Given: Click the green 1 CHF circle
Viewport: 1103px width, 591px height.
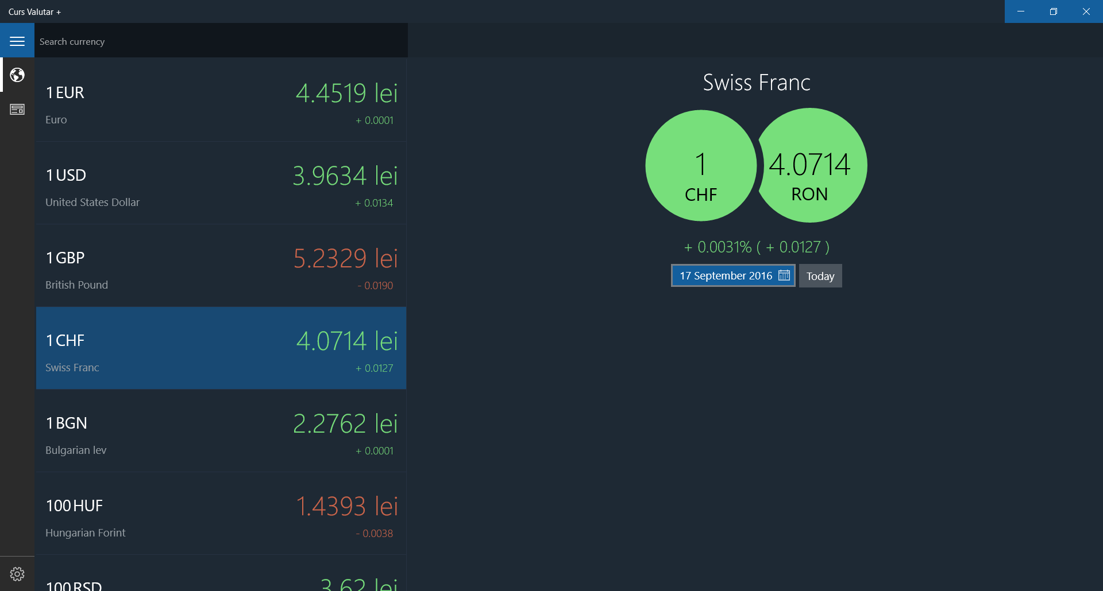Looking at the screenshot, I should coord(701,165).
